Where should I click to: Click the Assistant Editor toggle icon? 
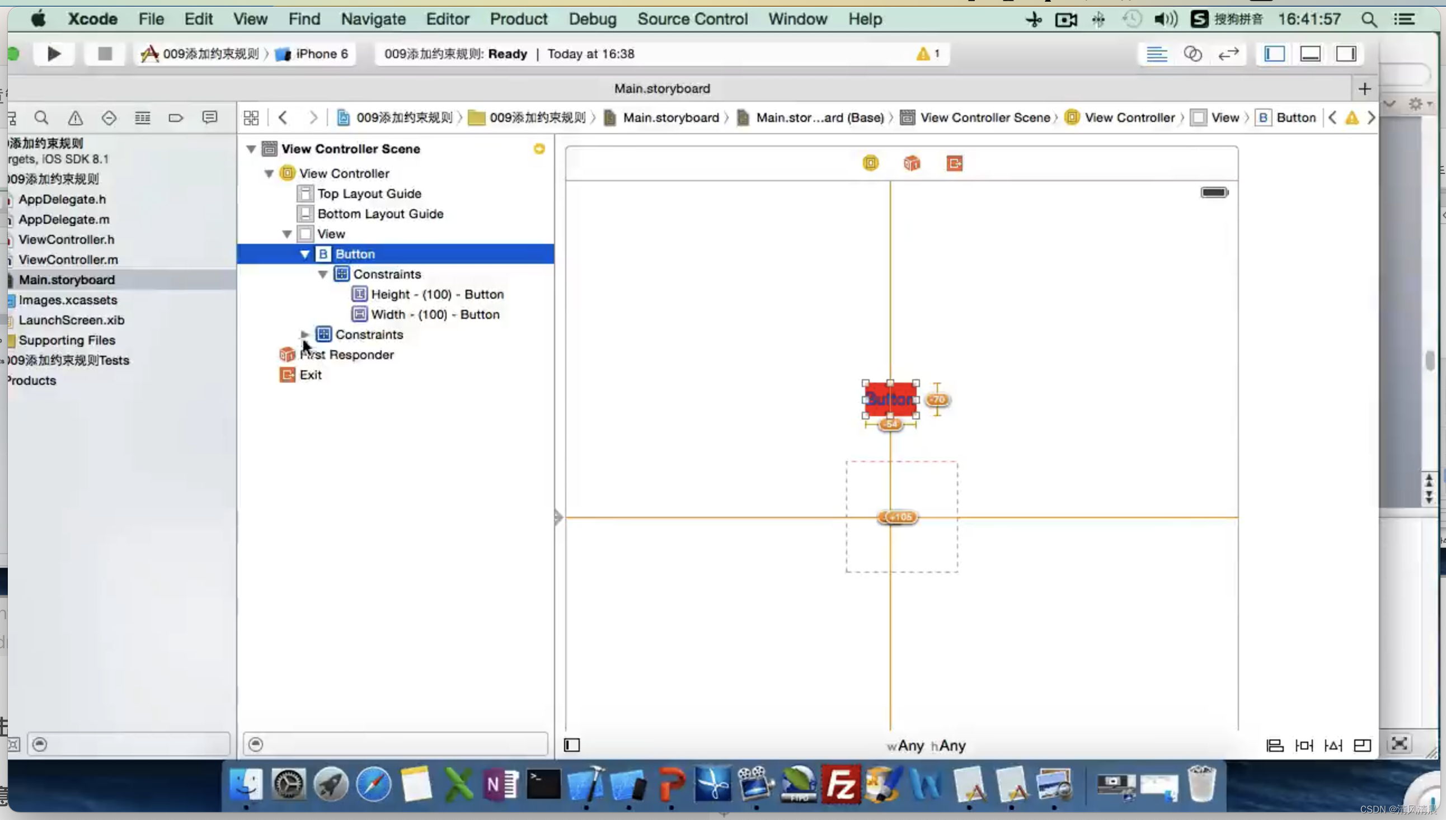click(x=1192, y=54)
